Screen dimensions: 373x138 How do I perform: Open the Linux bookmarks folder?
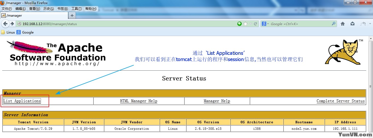(8, 32)
